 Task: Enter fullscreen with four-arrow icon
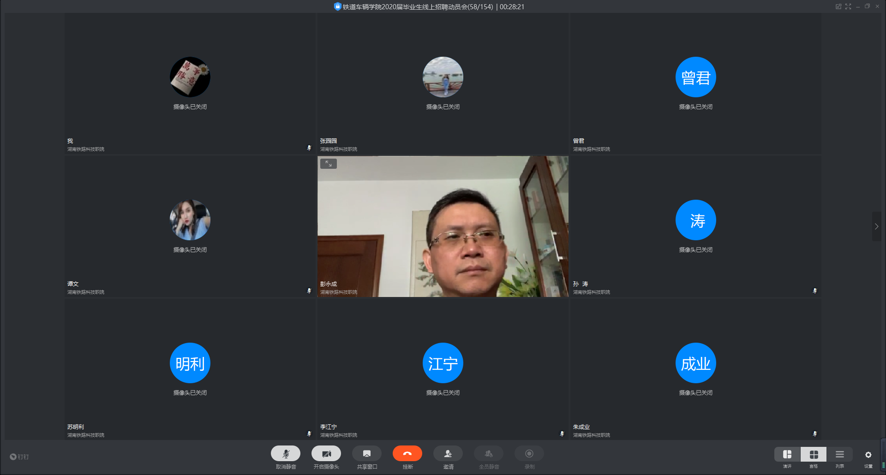(x=848, y=6)
